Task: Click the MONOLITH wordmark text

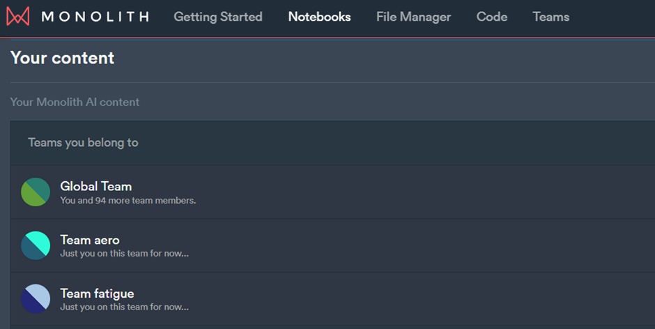Action: coord(95,17)
